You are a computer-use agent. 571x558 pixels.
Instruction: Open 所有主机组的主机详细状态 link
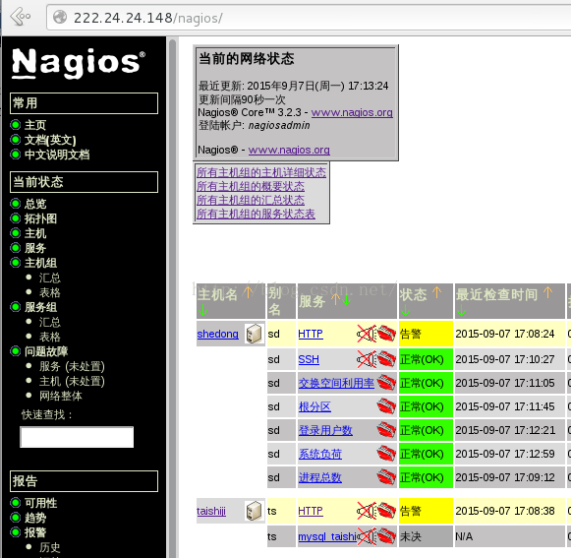pos(261,172)
